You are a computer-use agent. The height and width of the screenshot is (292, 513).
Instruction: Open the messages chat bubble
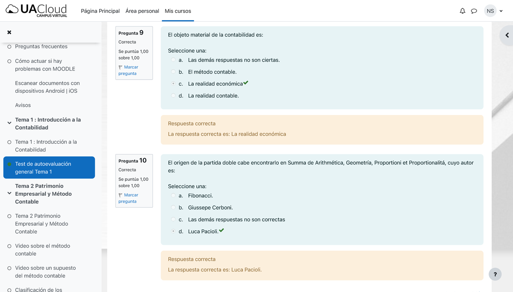coord(474,11)
